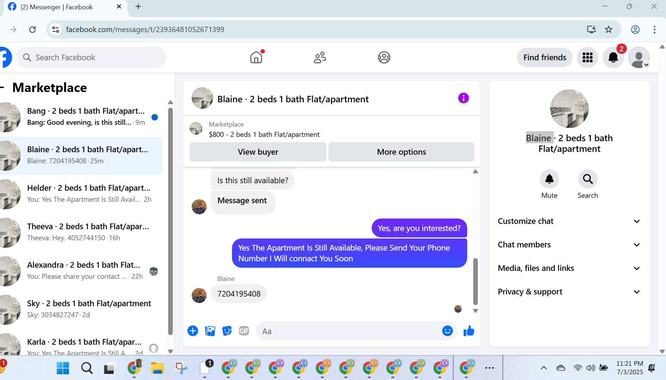Click the install app icon in address bar
This screenshot has height=380, width=666.
point(591,29)
